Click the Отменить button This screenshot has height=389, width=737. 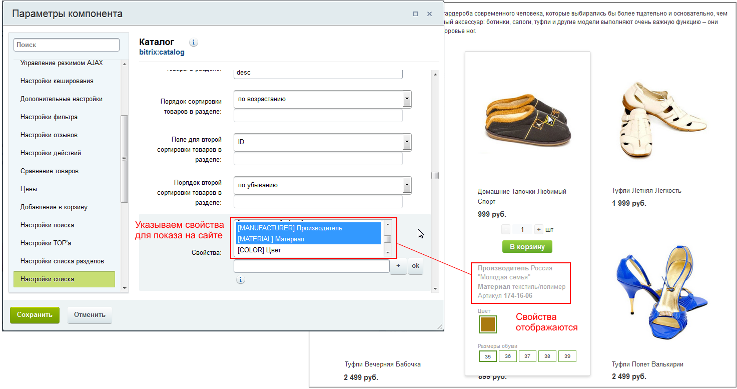click(x=90, y=315)
